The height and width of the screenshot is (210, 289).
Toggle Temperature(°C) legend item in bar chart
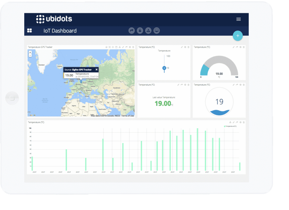[230, 126]
